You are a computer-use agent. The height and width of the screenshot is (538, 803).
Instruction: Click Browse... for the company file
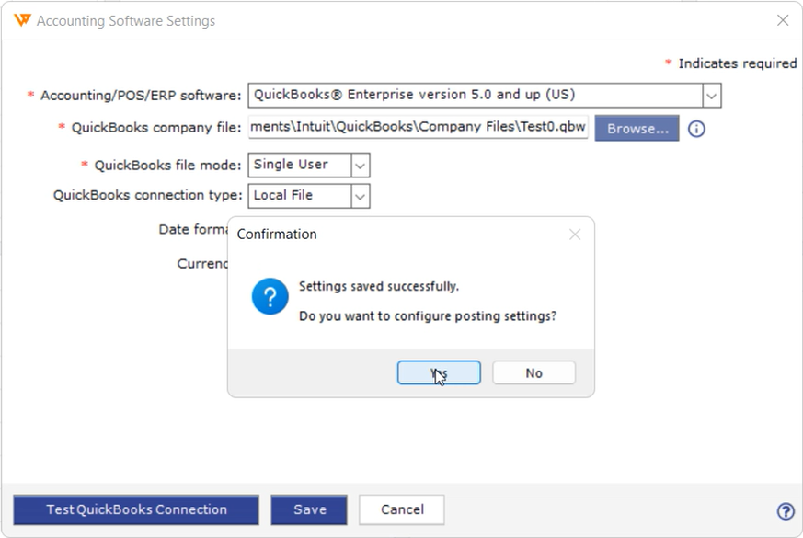pos(637,129)
